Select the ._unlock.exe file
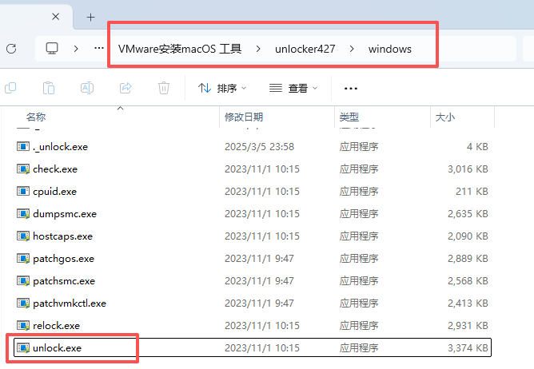Screen dimensions: 534x369 pyautogui.click(x=60, y=147)
